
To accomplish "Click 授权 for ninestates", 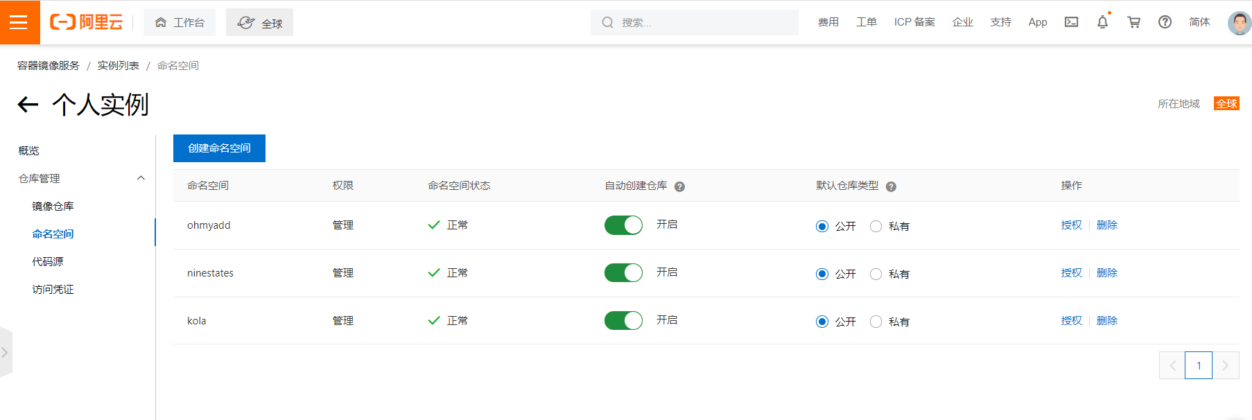I will [x=1071, y=273].
